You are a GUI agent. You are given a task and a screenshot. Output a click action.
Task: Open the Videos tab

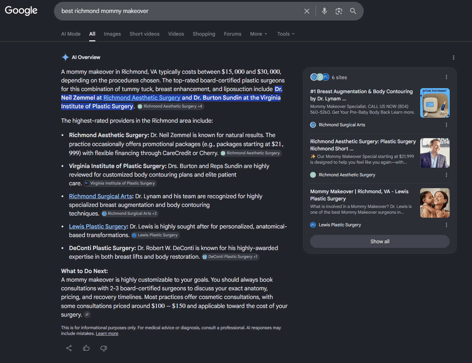176,34
